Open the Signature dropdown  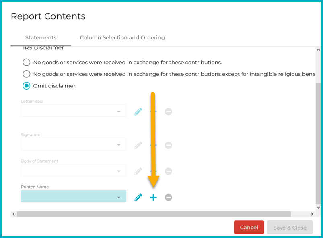click(x=74, y=144)
